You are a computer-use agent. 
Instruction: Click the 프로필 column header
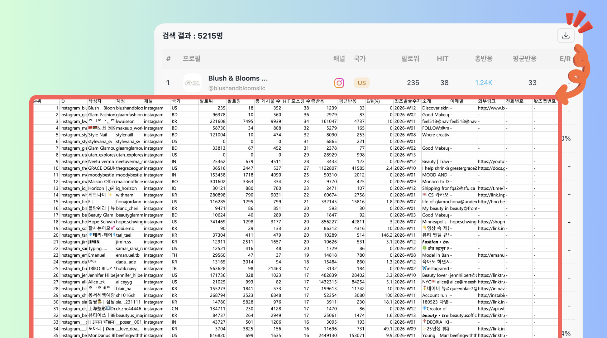tap(191, 59)
